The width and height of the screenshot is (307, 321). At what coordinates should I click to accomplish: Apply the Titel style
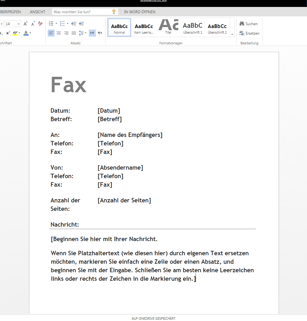click(168, 28)
